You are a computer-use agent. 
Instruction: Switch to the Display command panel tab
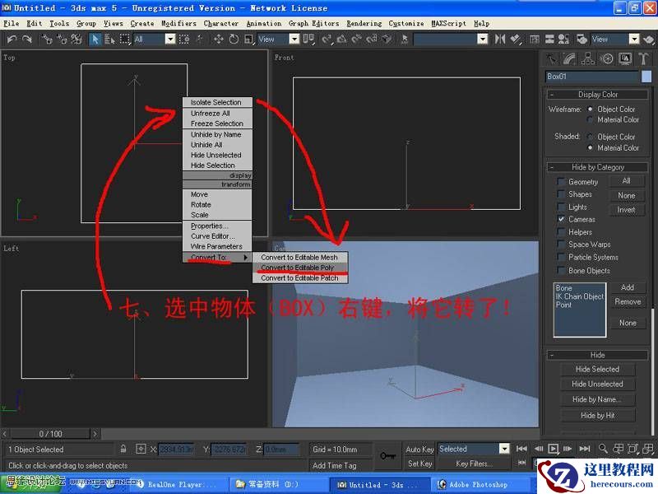pyautogui.click(x=624, y=58)
